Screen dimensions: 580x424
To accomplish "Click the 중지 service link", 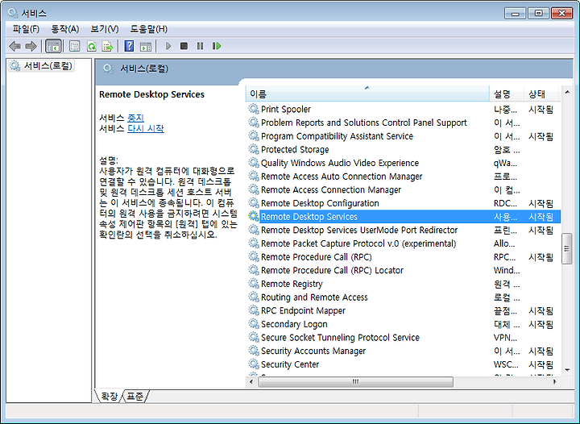I will pyautogui.click(x=136, y=118).
